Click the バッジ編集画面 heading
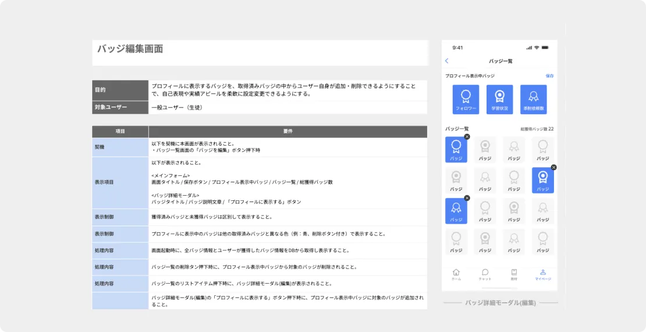 click(x=130, y=49)
